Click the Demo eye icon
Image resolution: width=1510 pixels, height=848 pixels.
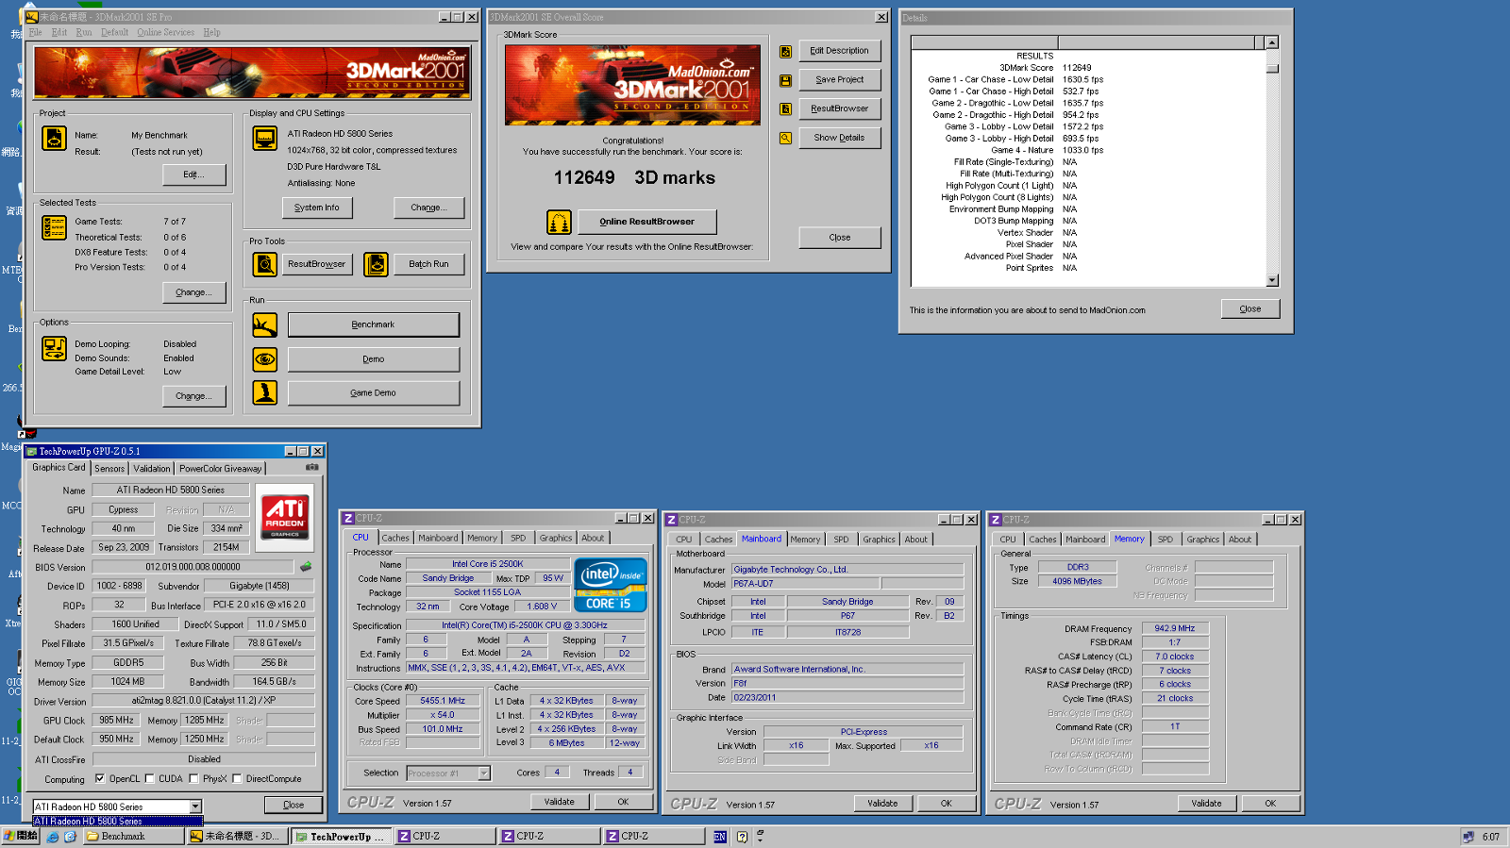(265, 359)
